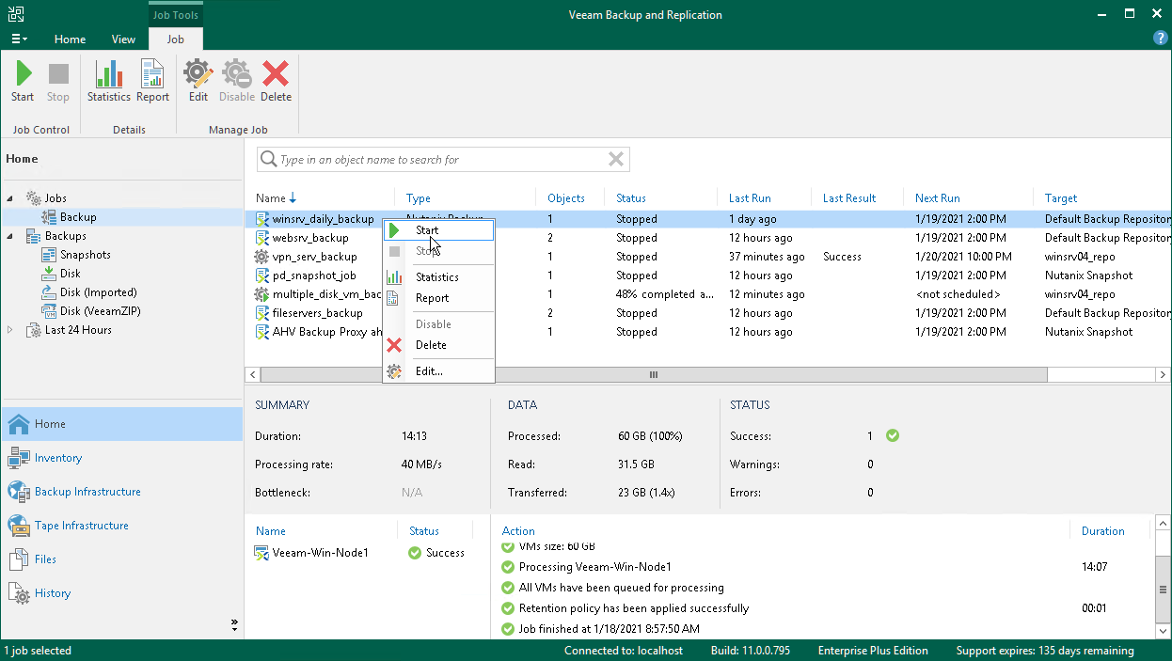This screenshot has height=661, width=1172.
Task: Click the Home house icon in sidebar
Action: pyautogui.click(x=19, y=424)
